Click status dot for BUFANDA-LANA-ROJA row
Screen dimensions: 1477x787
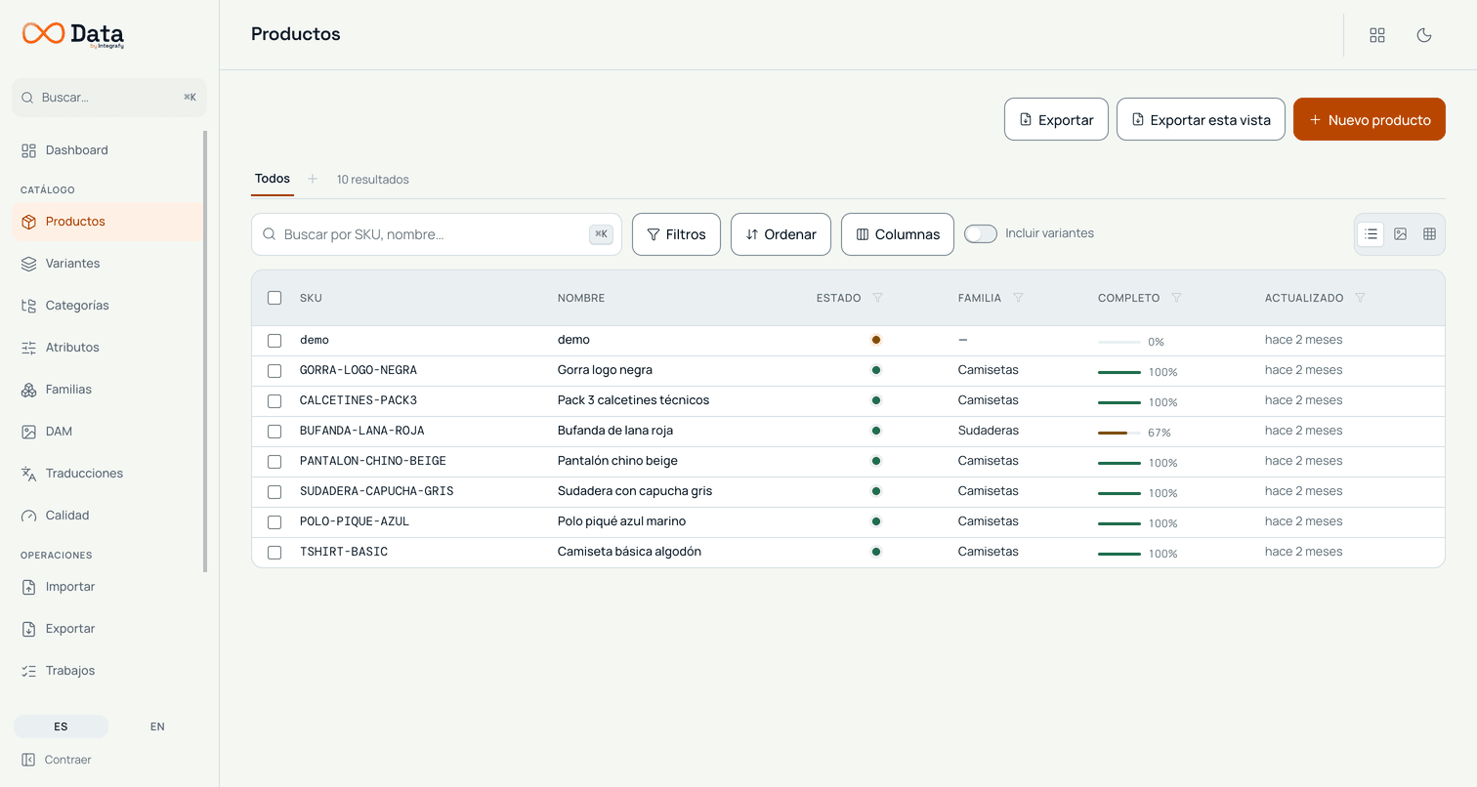(876, 431)
